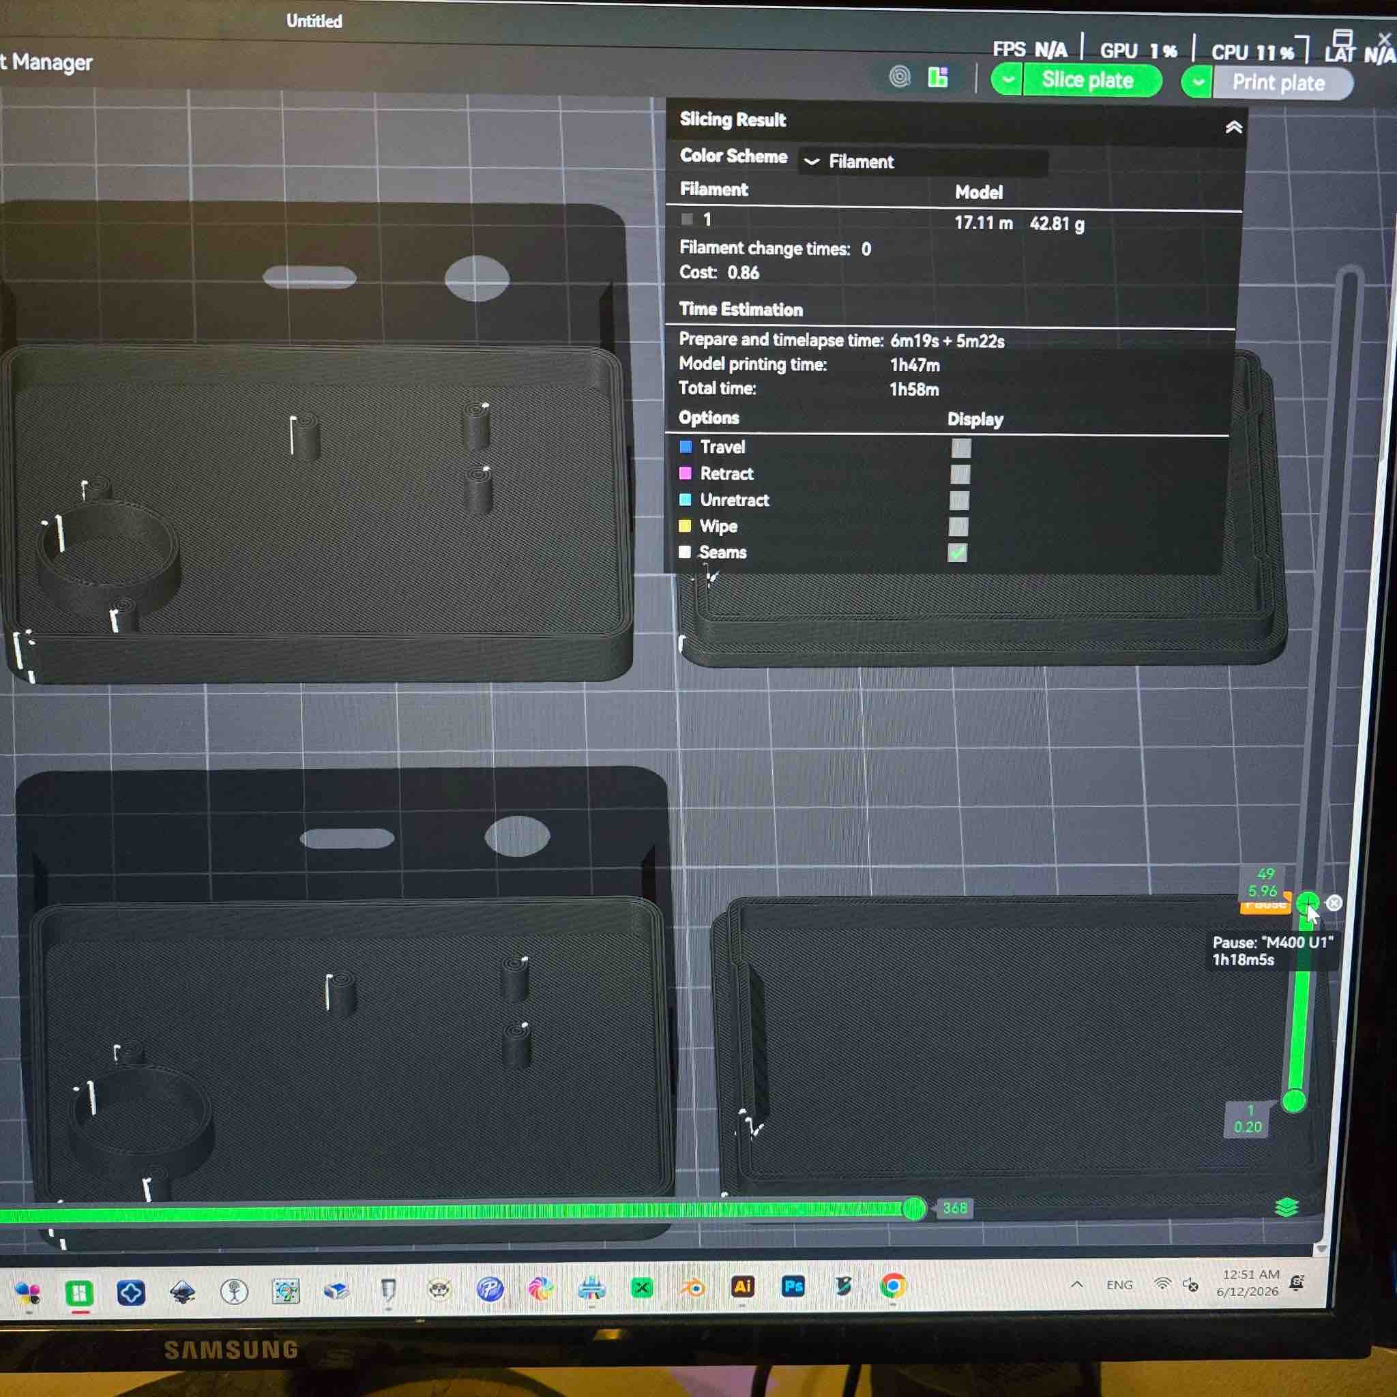Screen dimensions: 1397x1397
Task: Open the filament spool icon beside Slice plate
Action: [900, 76]
